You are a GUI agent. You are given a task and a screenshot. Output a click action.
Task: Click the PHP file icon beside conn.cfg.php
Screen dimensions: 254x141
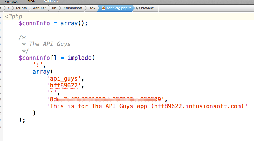tap(103, 8)
